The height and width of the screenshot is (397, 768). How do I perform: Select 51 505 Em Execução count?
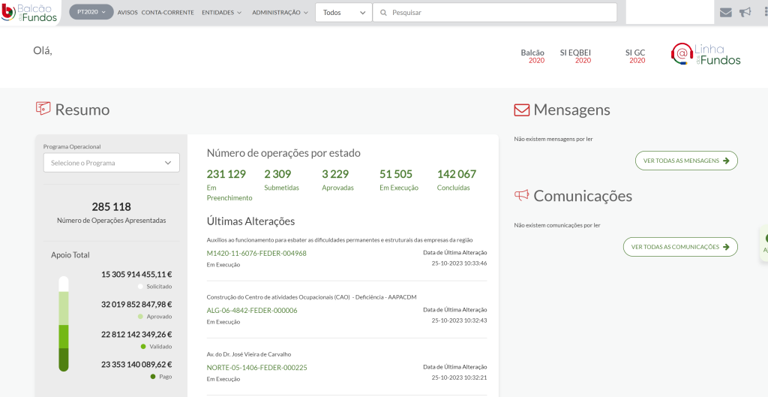point(399,180)
